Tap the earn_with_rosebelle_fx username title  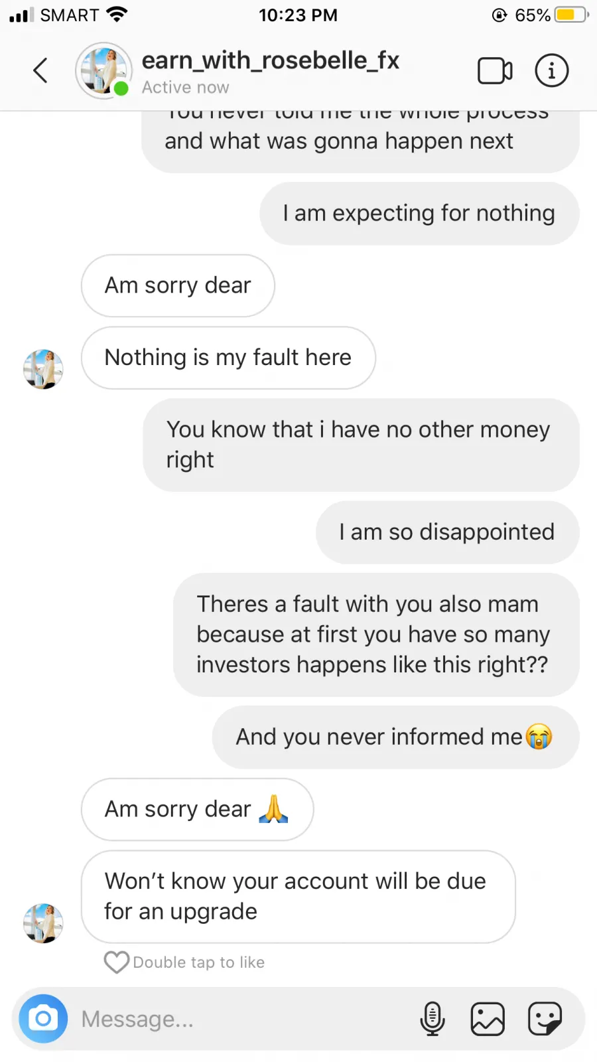click(x=271, y=61)
